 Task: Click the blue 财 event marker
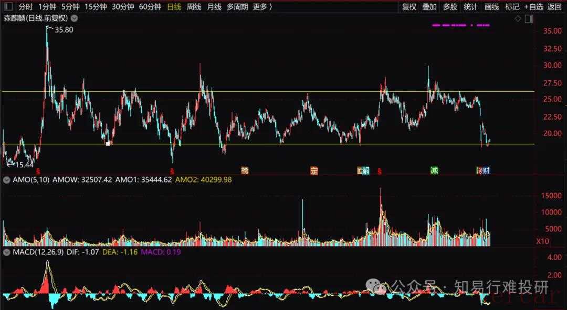(x=486, y=170)
